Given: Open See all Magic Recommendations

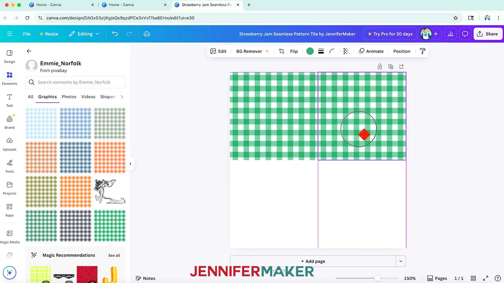Looking at the screenshot, I should point(114,255).
